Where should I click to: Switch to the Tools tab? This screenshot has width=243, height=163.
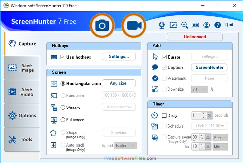[22, 140]
